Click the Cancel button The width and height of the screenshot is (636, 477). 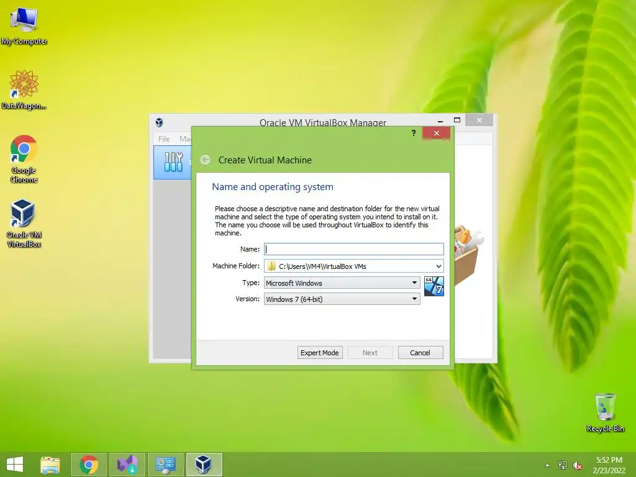pos(420,353)
